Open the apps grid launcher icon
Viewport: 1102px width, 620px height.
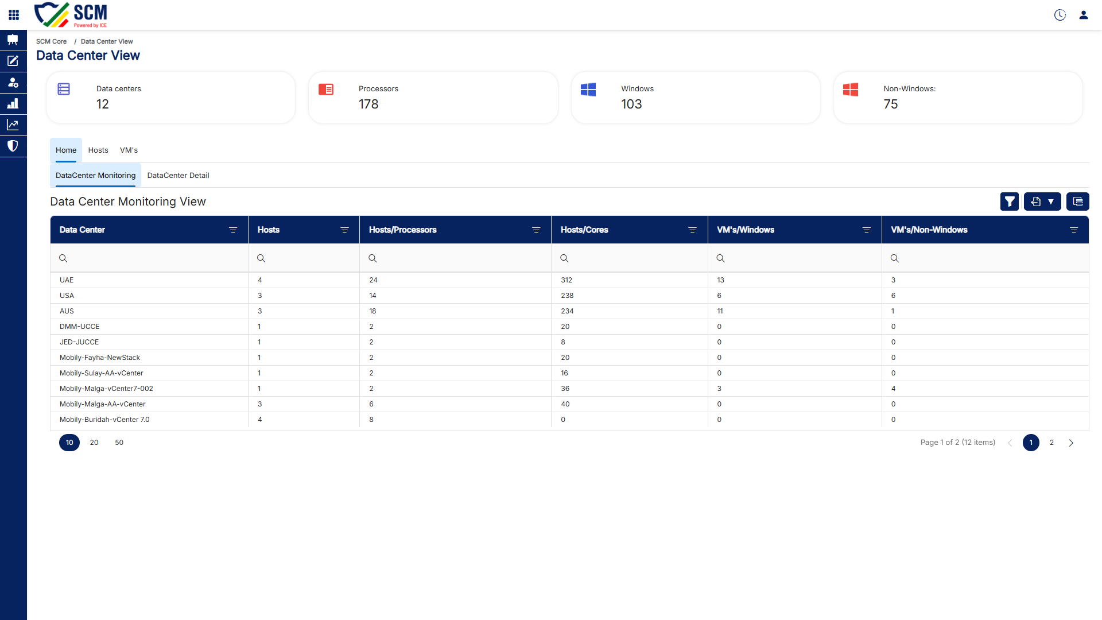[14, 15]
